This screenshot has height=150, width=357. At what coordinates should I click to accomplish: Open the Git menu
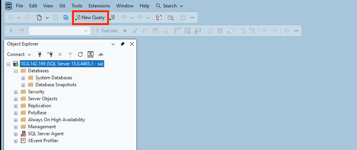point(62,6)
